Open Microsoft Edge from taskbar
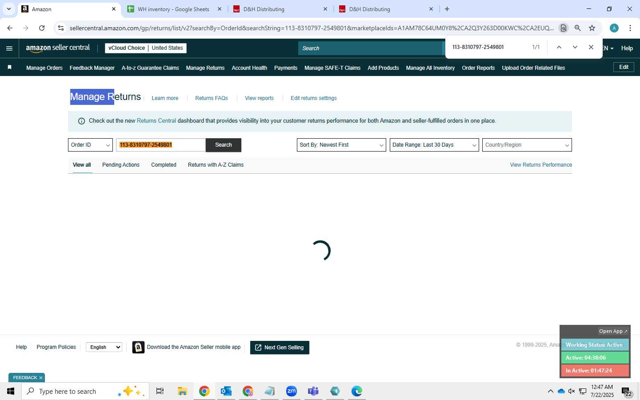The image size is (640, 400). [x=357, y=391]
